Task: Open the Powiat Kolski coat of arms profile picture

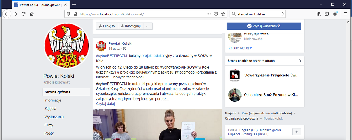Action: click(x=66, y=45)
